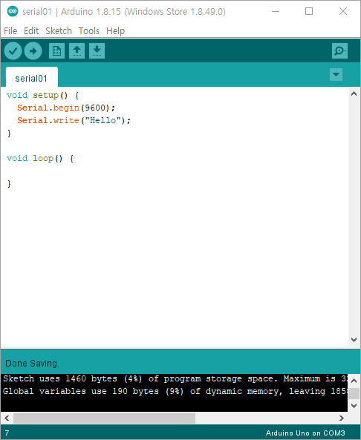Expand the tab options dropdown arrow
This screenshot has width=361, height=440.
[336, 75]
